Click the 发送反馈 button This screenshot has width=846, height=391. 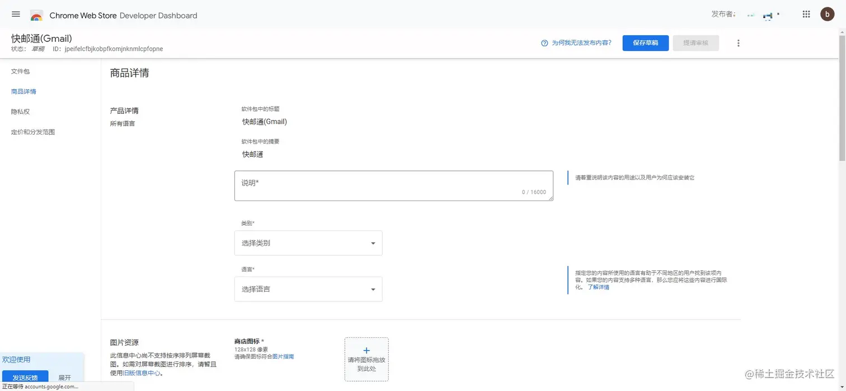pos(25,378)
